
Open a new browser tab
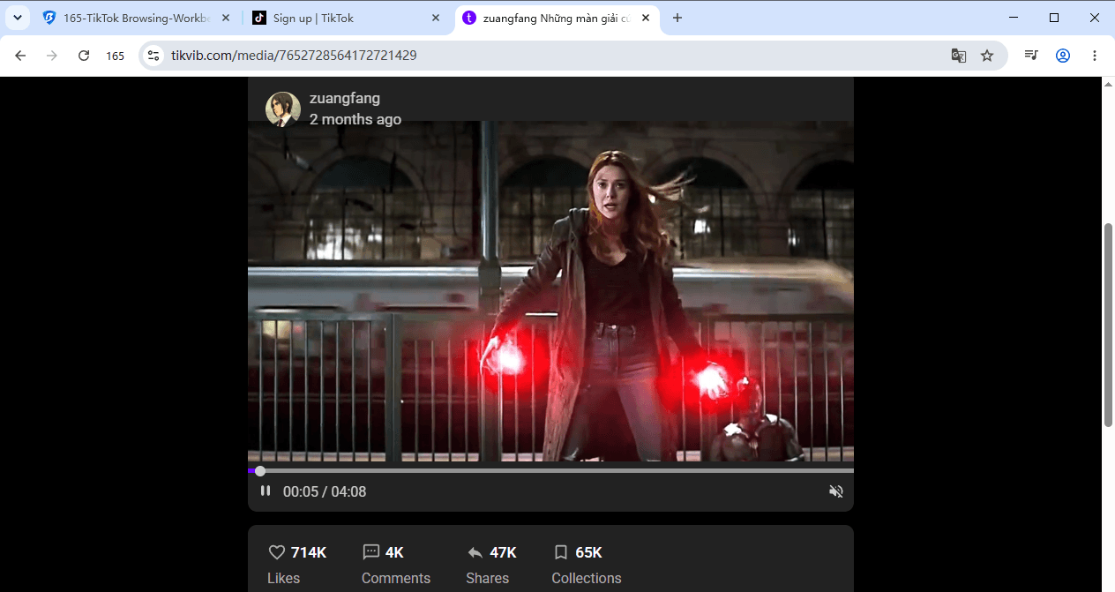(x=677, y=18)
